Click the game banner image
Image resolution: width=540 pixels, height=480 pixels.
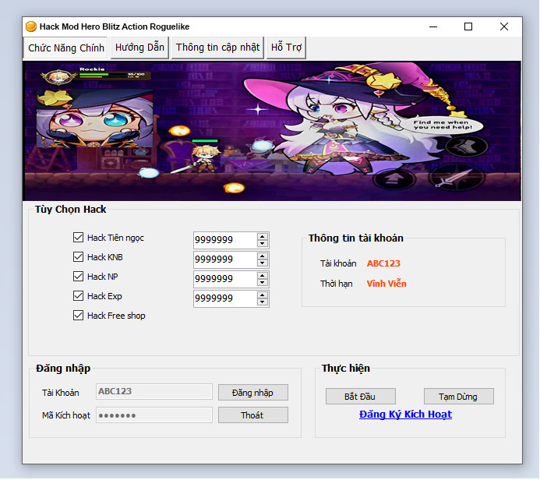tap(272, 131)
